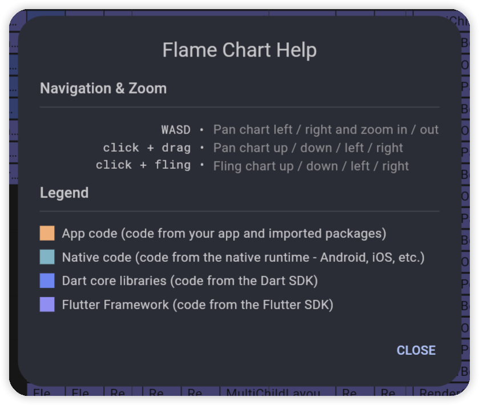This screenshot has width=479, height=405.
Task: Click the 'click + drag' shortcut label
Action: click(147, 148)
